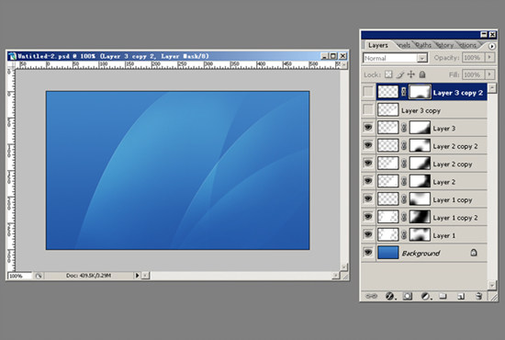
Task: Click the create new layer icon
Action: click(461, 296)
